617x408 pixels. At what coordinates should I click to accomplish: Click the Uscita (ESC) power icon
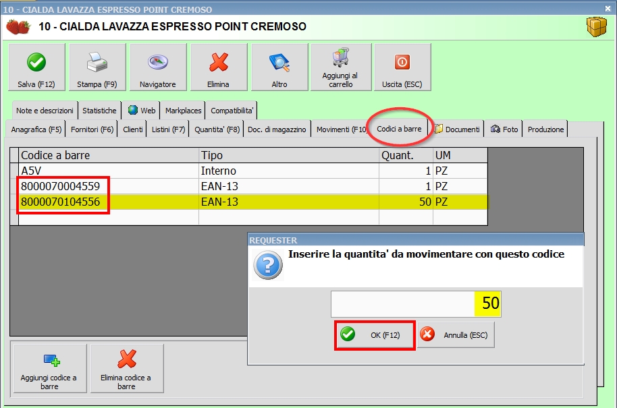pos(402,62)
